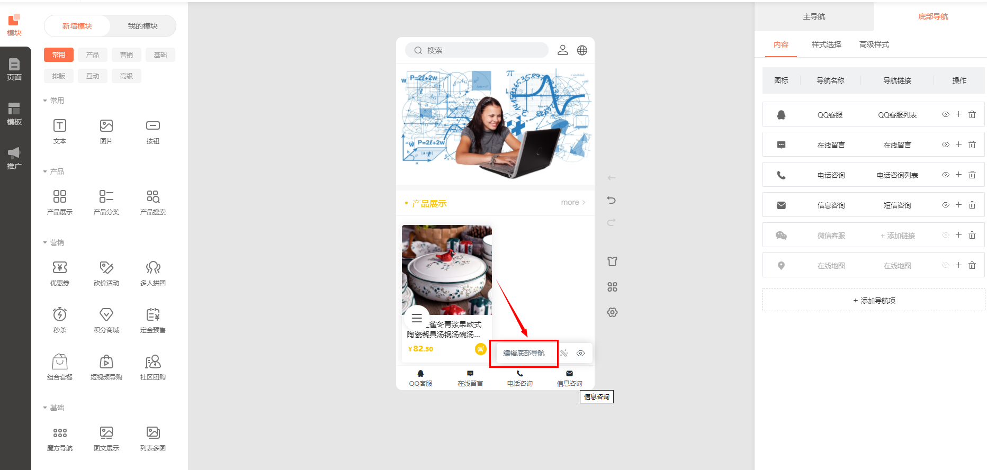Click the undo arrow beside the preview

pos(612,200)
